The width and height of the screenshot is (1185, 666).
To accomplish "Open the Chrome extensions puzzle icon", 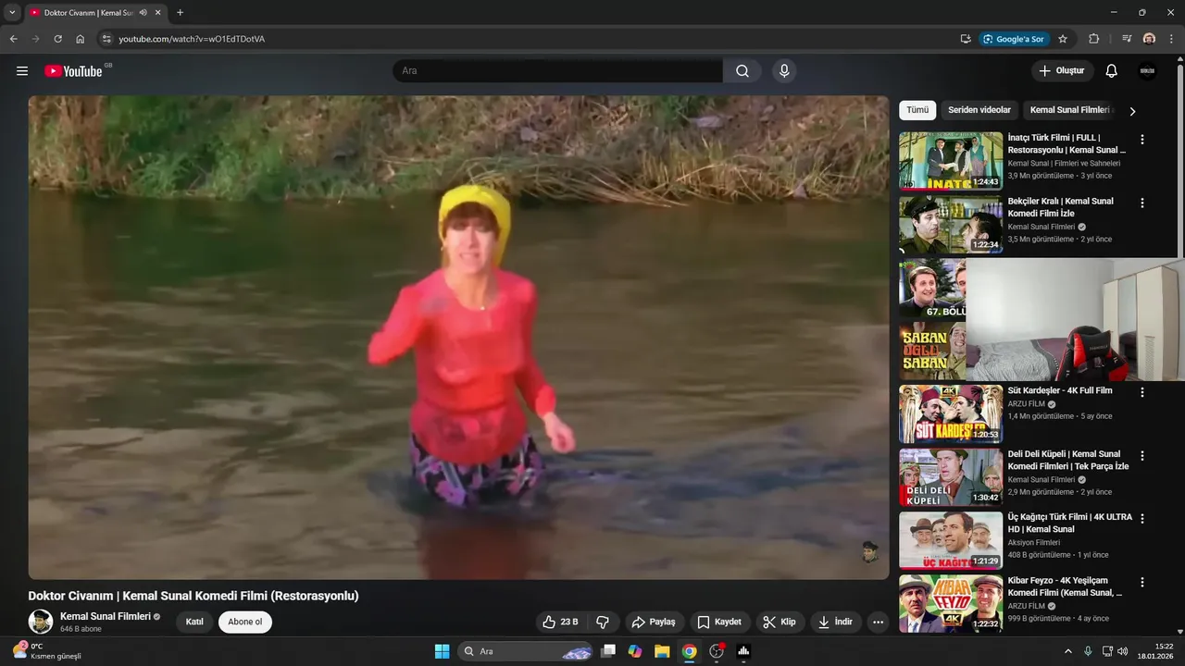I will tap(1093, 39).
